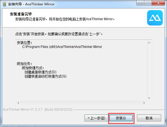This screenshot has width=167, height=127.
Task: Click the horizontal scroll-left arrow
Action: 18,103
